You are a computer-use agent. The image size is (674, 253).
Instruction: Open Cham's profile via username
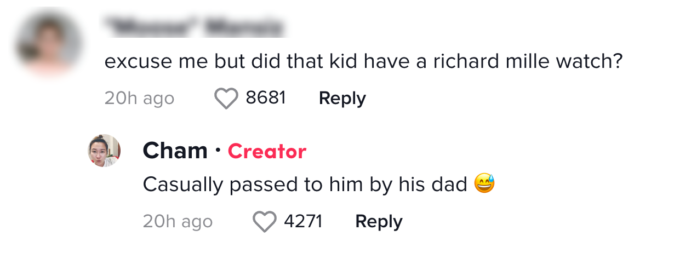[x=175, y=151]
